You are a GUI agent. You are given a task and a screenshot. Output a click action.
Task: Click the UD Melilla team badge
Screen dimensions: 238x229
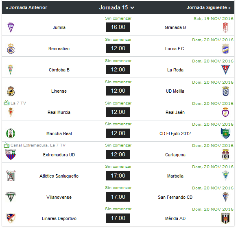pyautogui.click(x=225, y=91)
